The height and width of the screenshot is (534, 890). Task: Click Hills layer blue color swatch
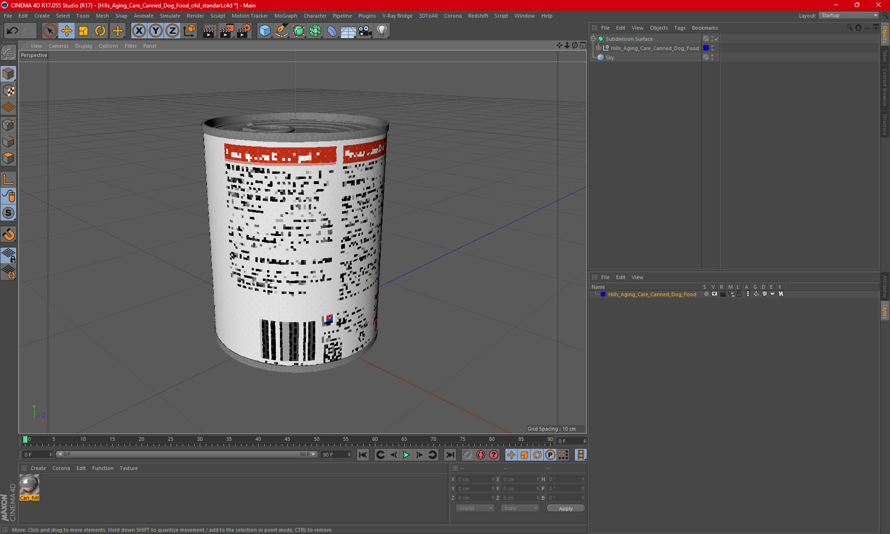pyautogui.click(x=603, y=294)
